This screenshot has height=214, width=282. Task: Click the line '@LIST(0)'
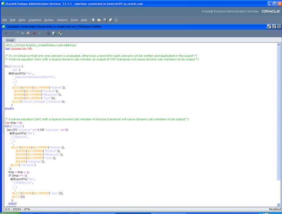(x=18, y=197)
